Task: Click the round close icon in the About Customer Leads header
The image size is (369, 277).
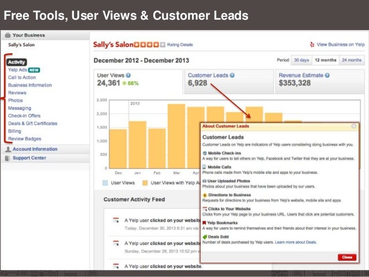Action: 354,127
